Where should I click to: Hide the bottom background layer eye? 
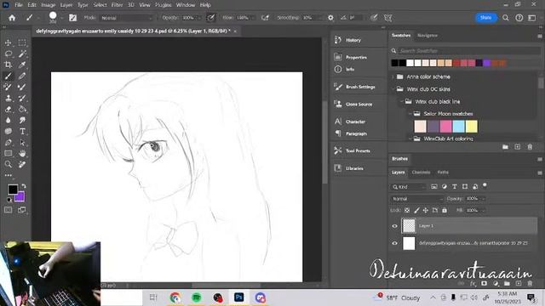click(394, 243)
